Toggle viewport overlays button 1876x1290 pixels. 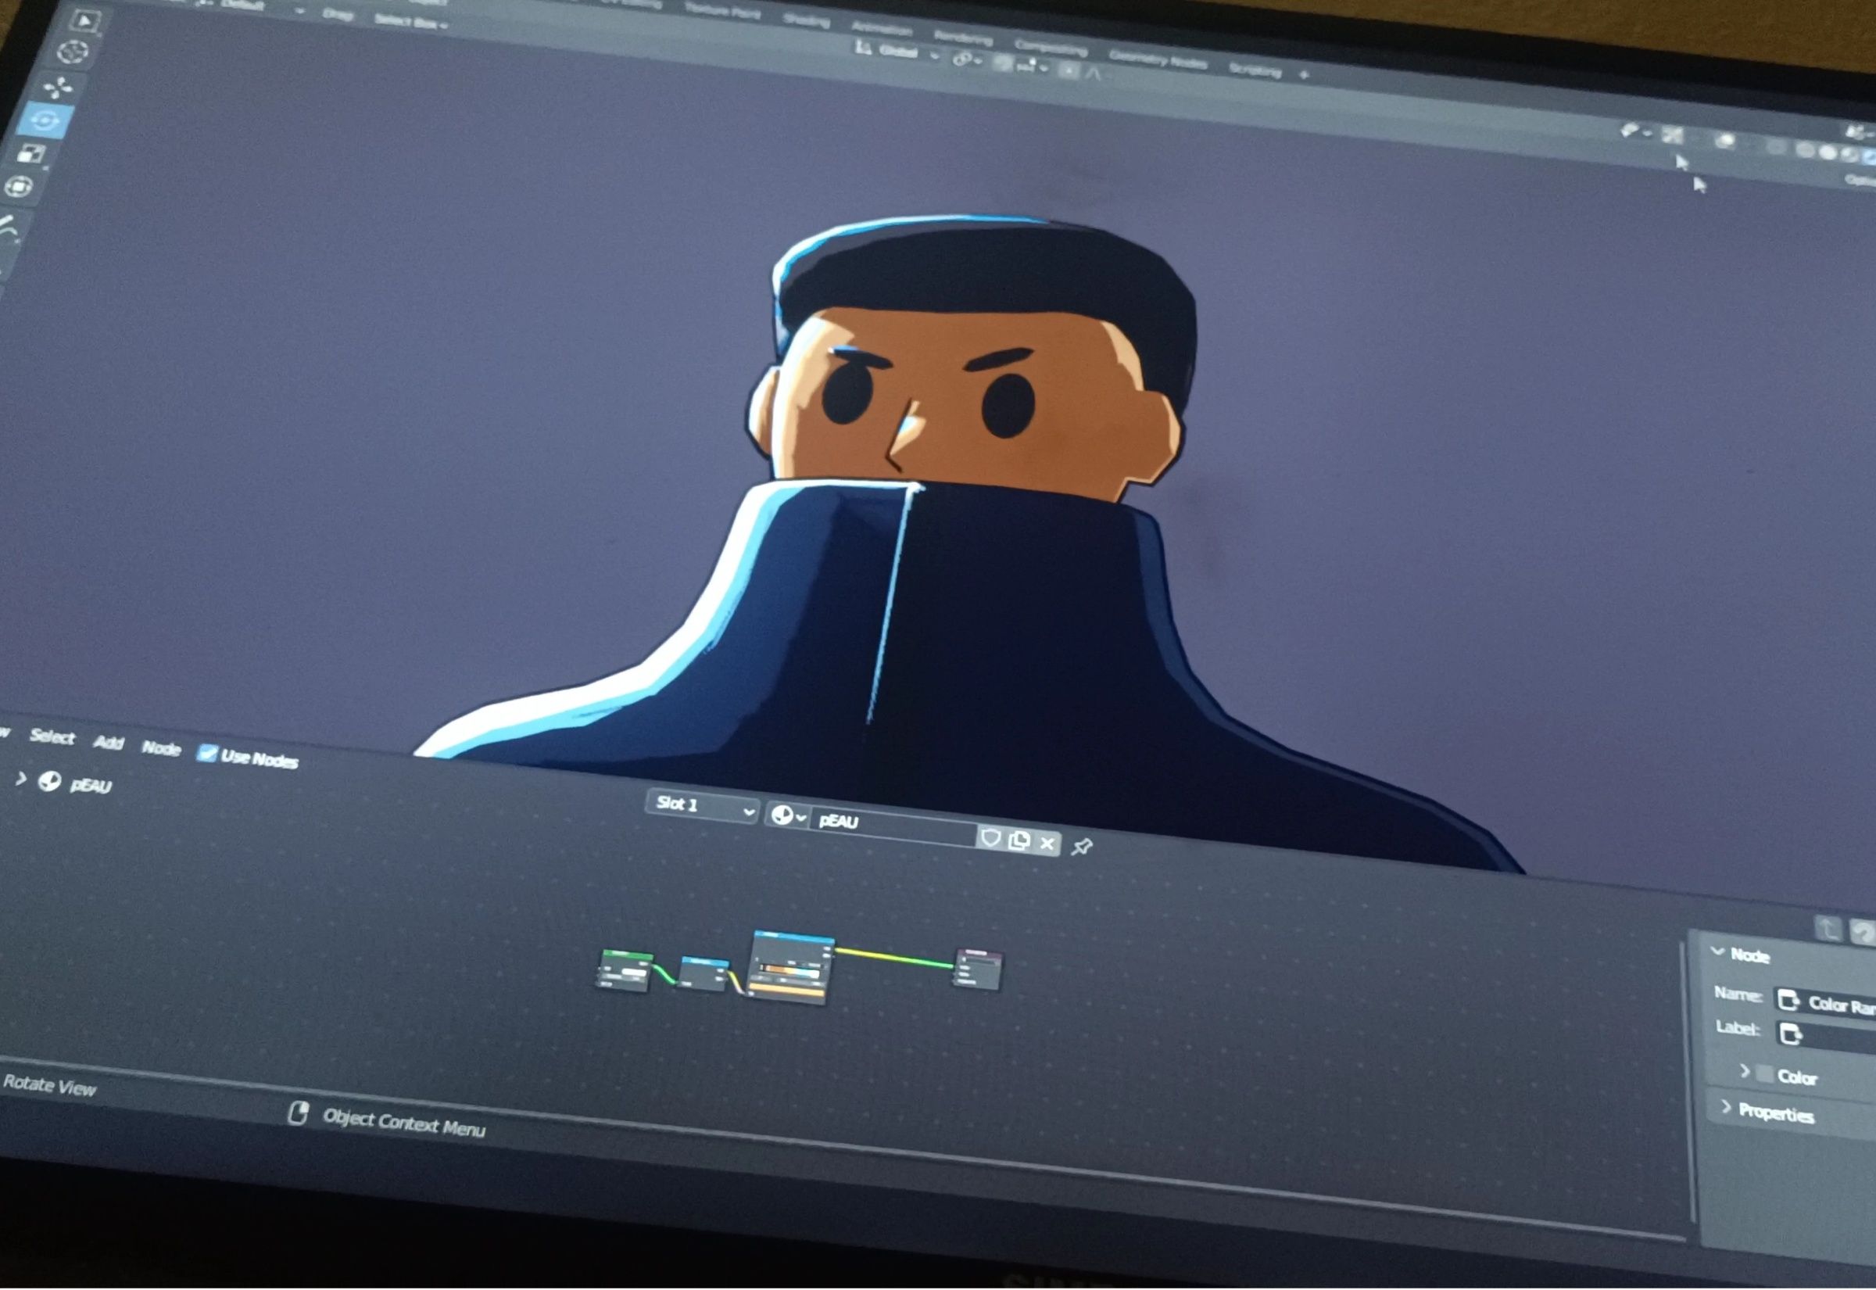tap(1726, 142)
